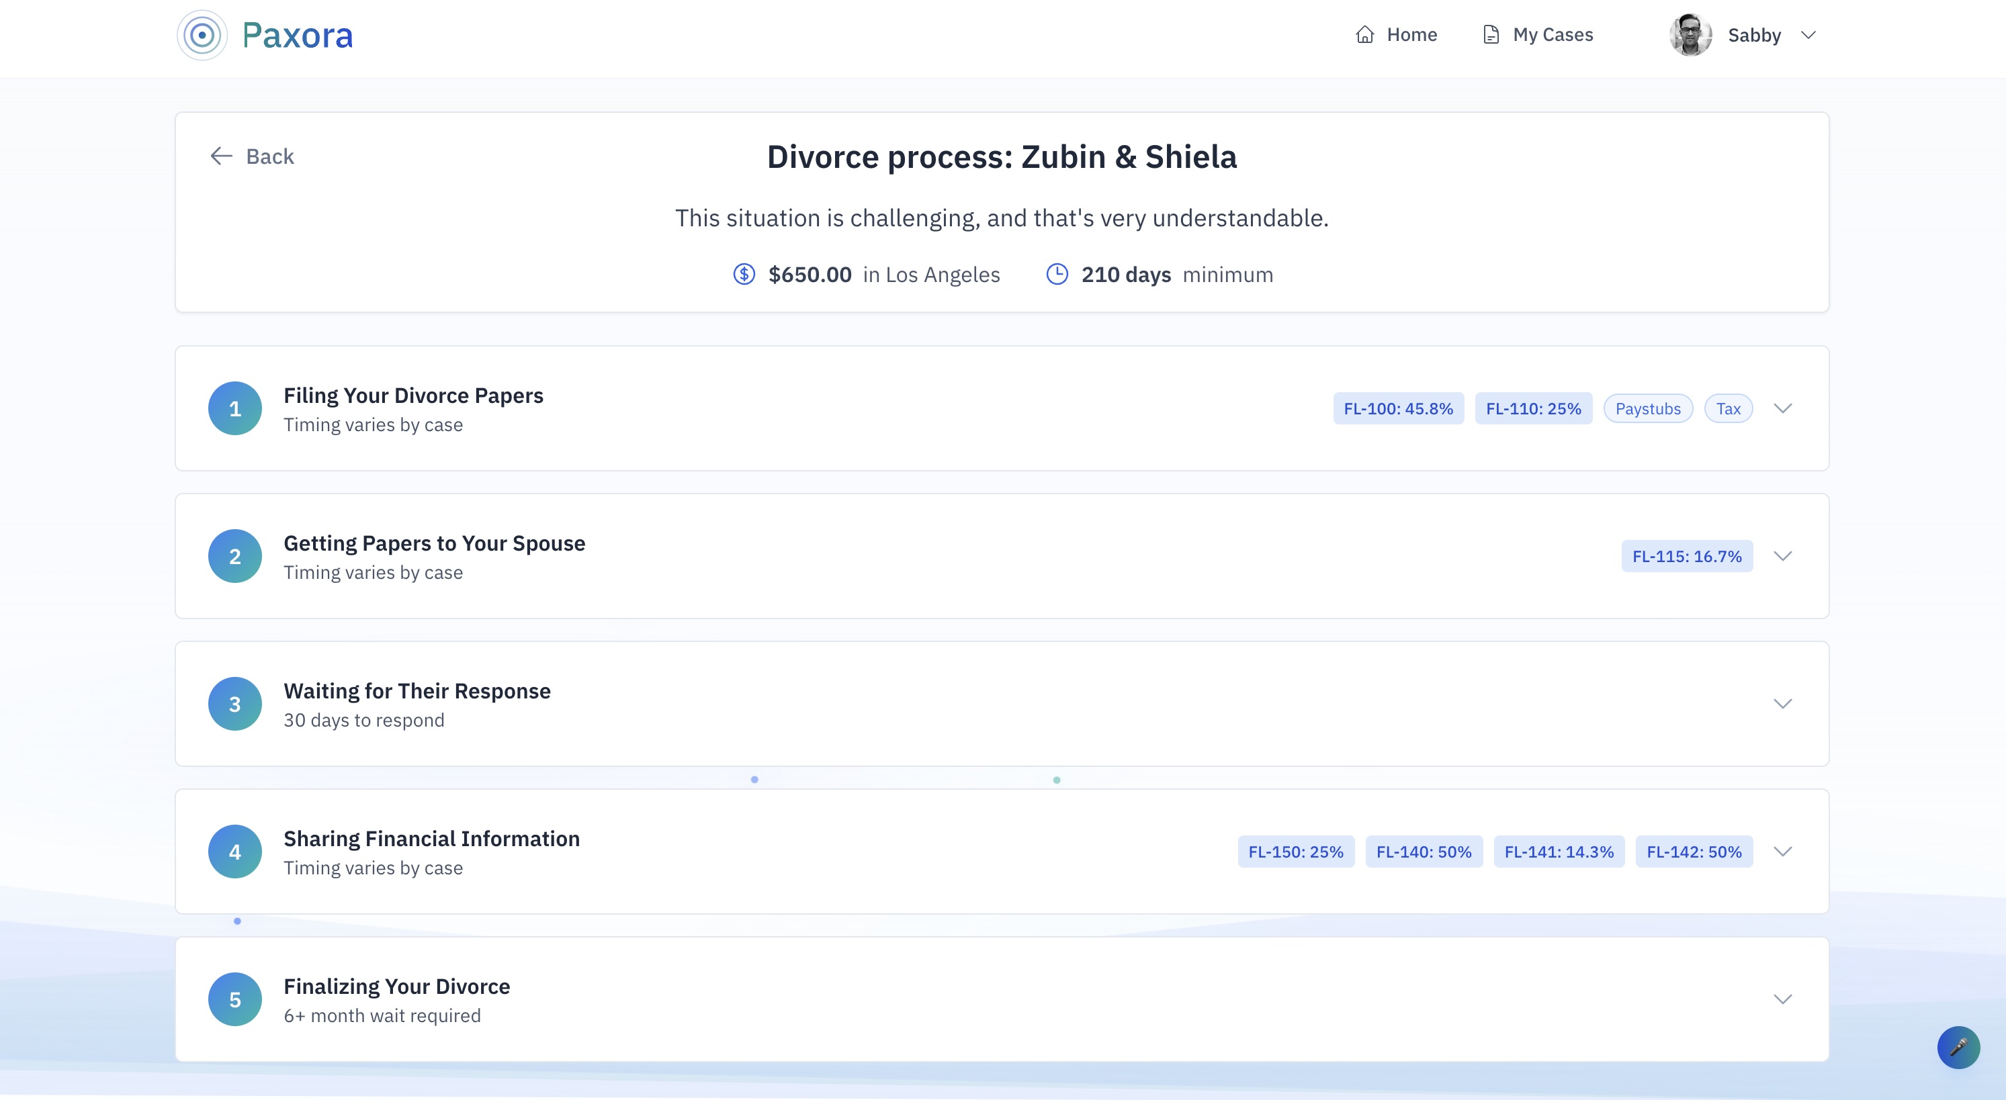Open the Sabby user dropdown arrow
The width and height of the screenshot is (2006, 1100).
1809,35
